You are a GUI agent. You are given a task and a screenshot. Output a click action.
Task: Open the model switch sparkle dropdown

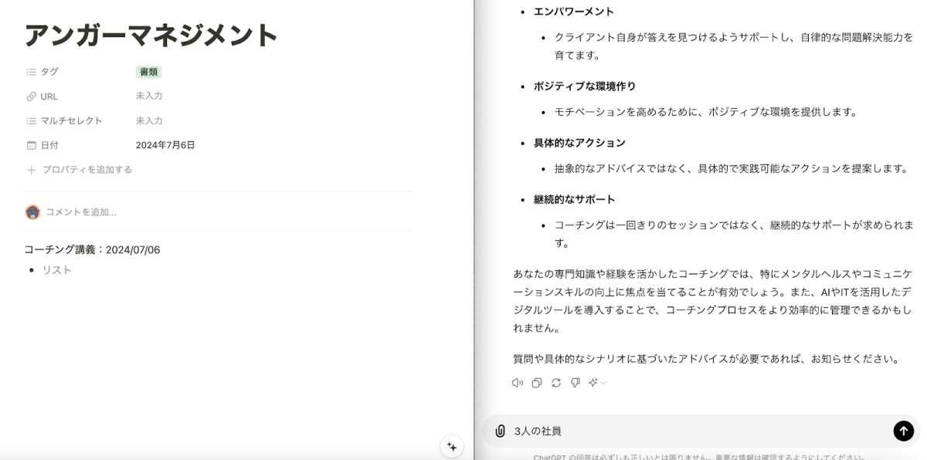tap(596, 383)
